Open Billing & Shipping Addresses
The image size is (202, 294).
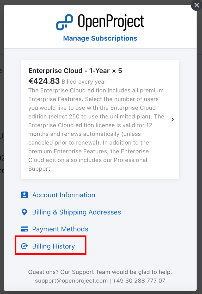pyautogui.click(x=77, y=212)
